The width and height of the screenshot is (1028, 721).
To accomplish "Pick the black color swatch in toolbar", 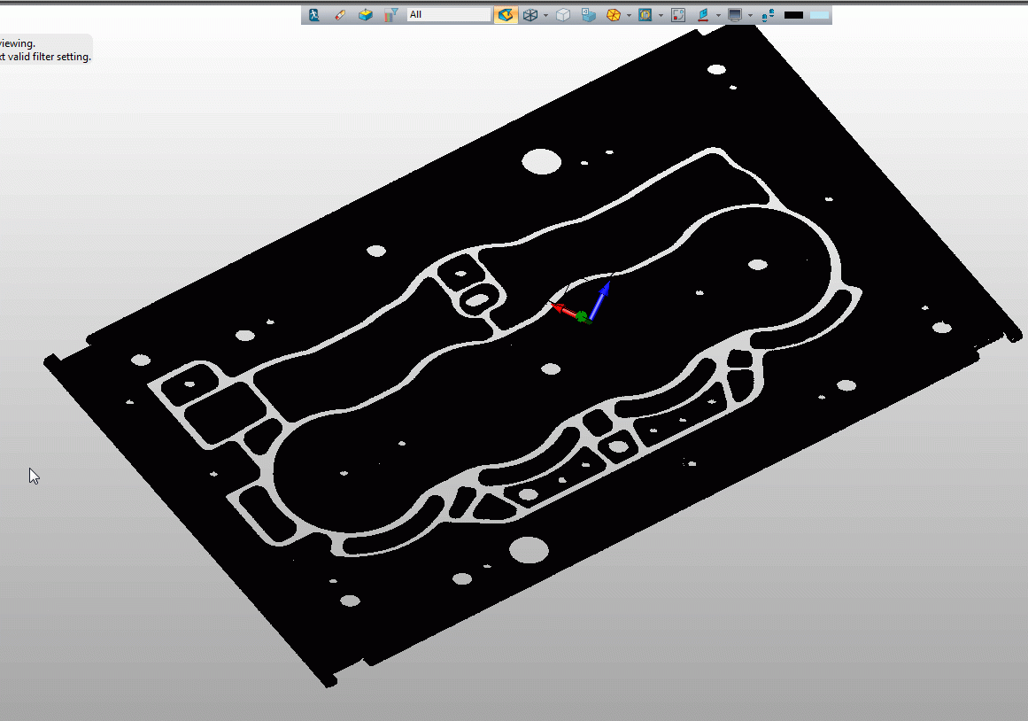I will coord(793,14).
